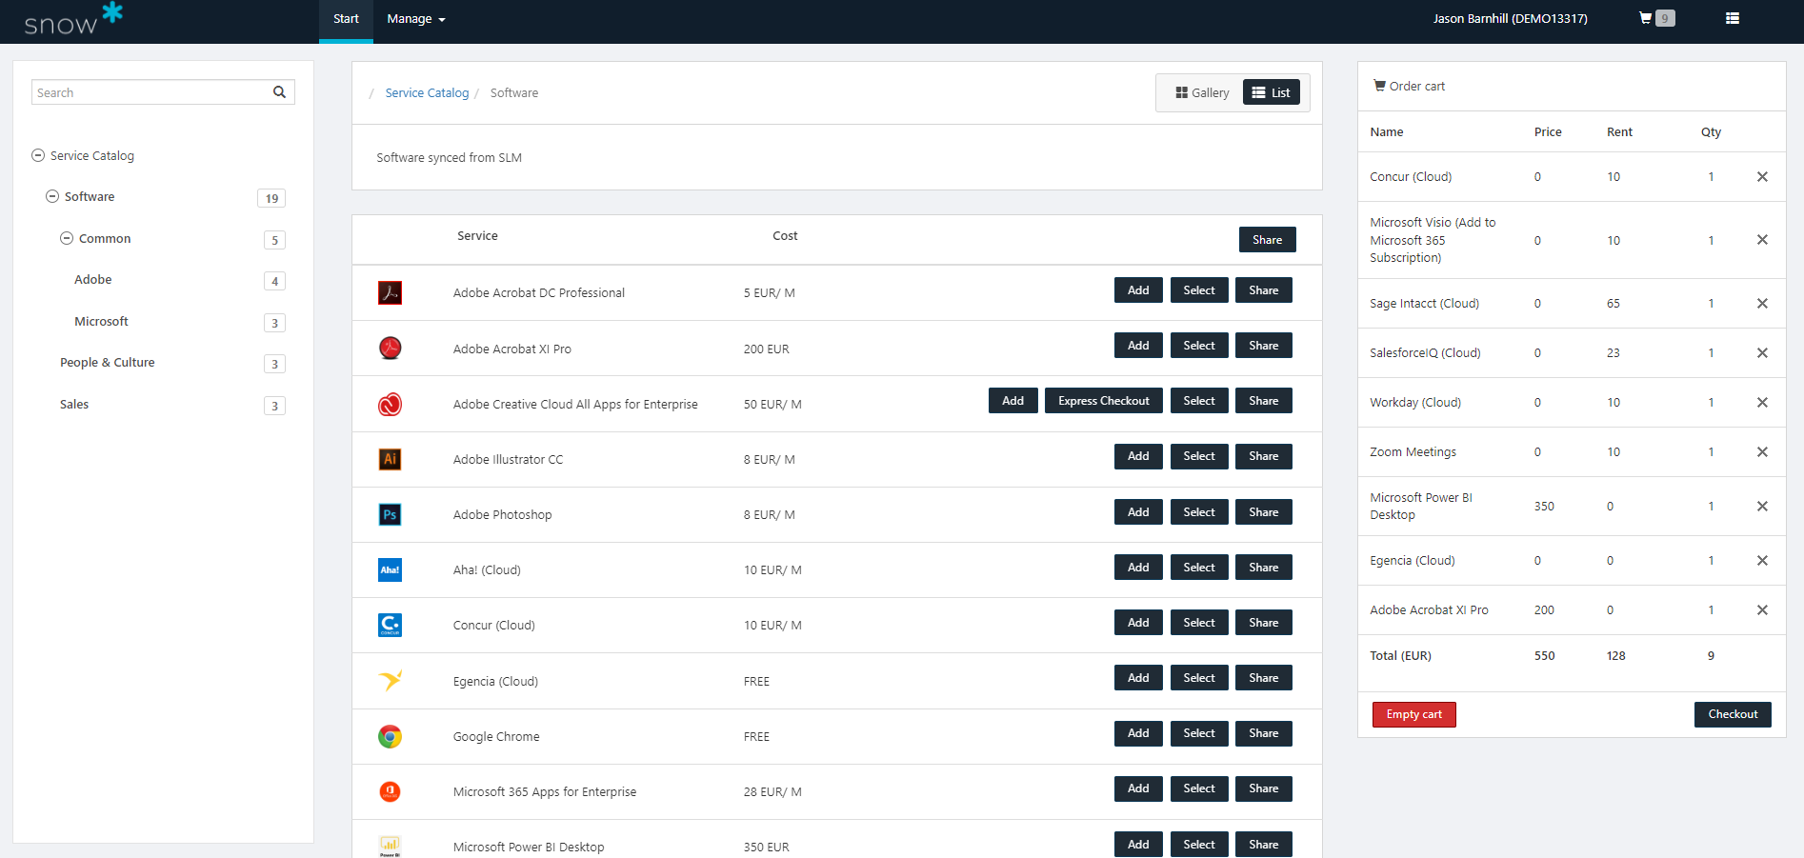Focus the sidebar Search field

point(152,92)
